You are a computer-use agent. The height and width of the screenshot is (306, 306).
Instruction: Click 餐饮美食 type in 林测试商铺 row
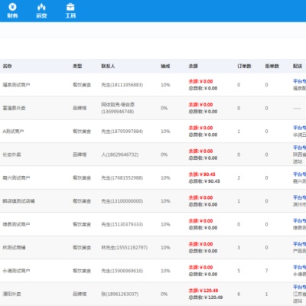click(82, 247)
